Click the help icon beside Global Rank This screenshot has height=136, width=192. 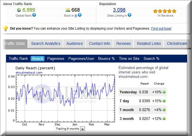[34, 15]
